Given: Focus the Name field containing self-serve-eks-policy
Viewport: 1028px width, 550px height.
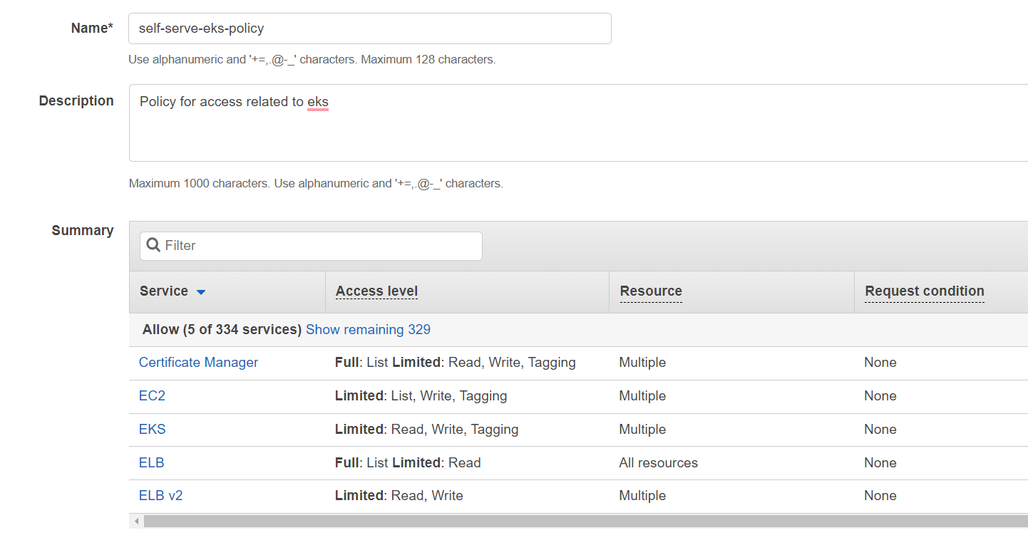Looking at the screenshot, I should tap(370, 28).
